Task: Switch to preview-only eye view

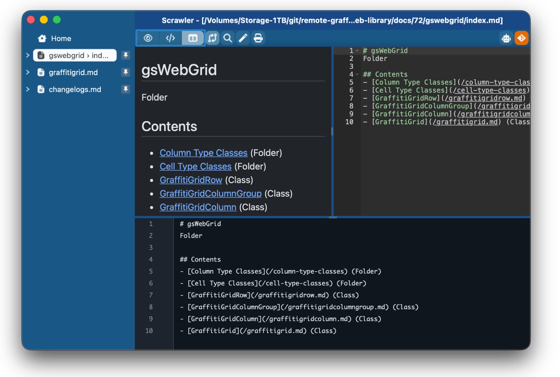Action: coord(148,38)
